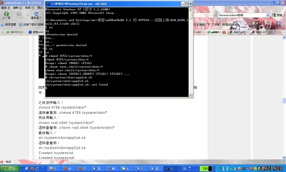
Task: Switch to the [NEWS] browser tab
Action: pyautogui.click(x=15, y=32)
